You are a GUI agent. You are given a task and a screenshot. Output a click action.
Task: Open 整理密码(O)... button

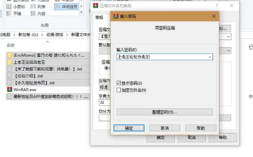[x=164, y=112]
